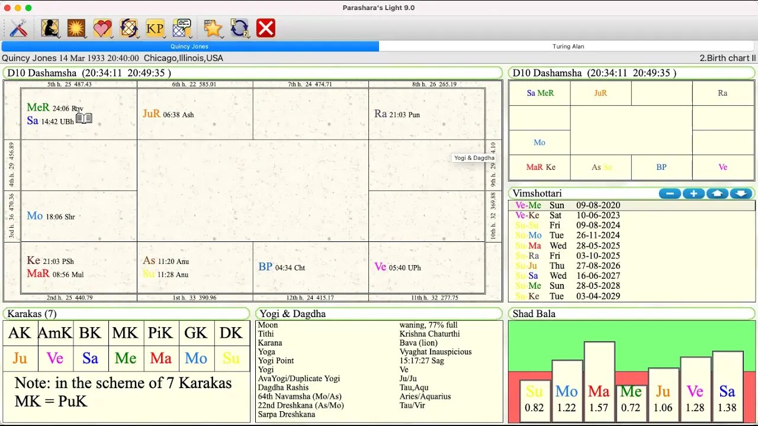758x426 pixels.
Task: Click Mo 18:06 Shr in the main chart
Action: tap(51, 216)
